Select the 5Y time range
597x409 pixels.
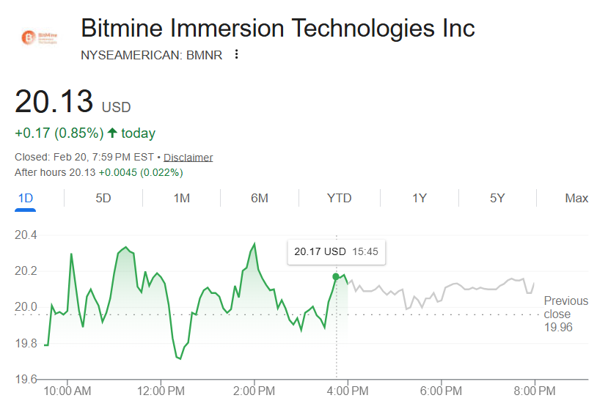pyautogui.click(x=497, y=198)
